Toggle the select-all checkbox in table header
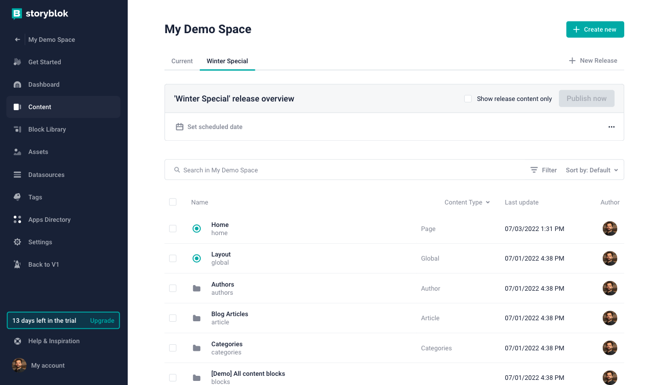Image resolution: width=660 pixels, height=385 pixels. point(173,202)
